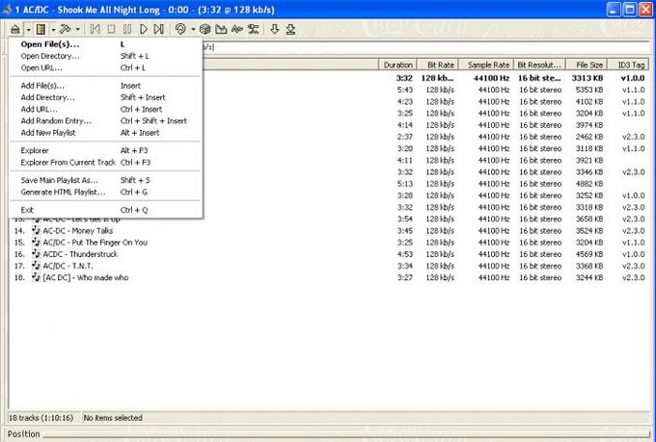
Task: Select track AC-DC - Money Talks
Action: [78, 230]
